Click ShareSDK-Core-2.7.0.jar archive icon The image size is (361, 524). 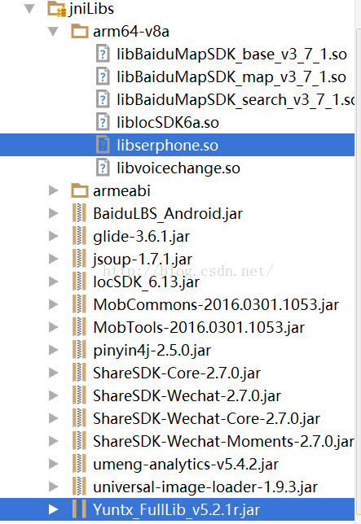[x=79, y=373]
